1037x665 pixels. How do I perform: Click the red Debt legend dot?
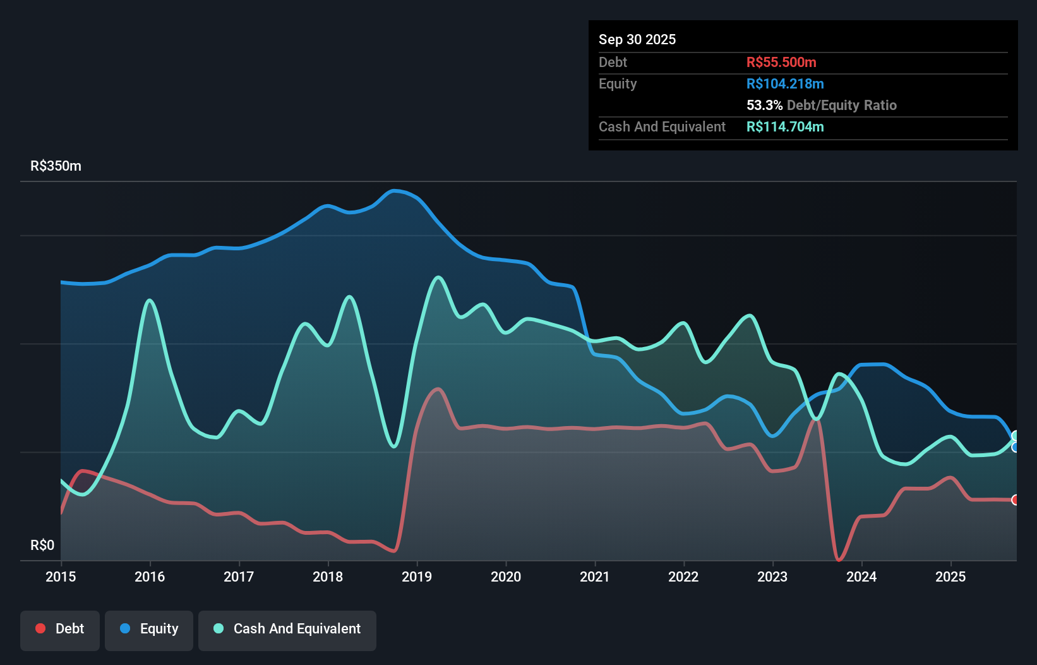coord(40,628)
